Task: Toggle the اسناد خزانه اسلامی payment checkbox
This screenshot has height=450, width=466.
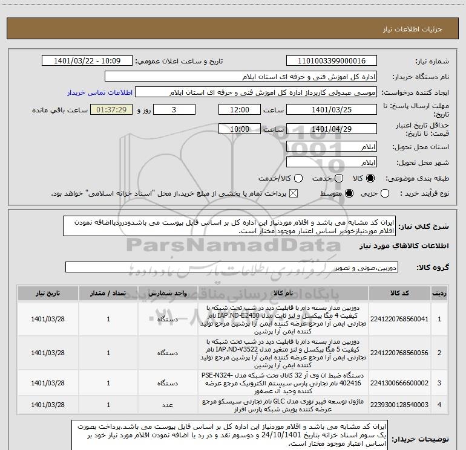Action: tap(294, 194)
